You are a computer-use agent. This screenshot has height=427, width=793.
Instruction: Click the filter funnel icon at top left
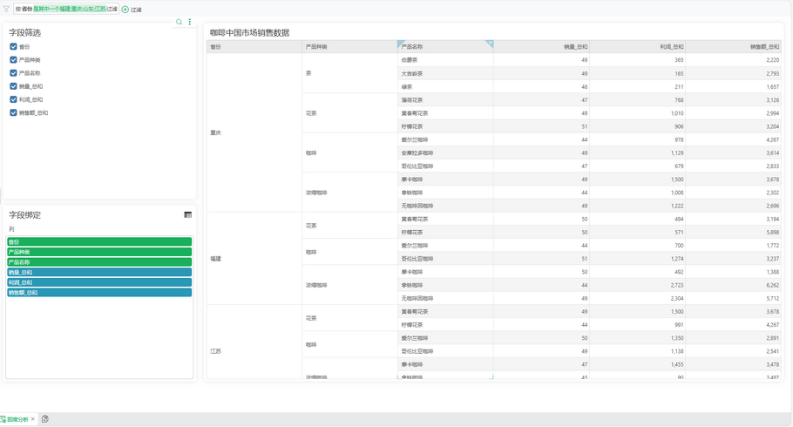(x=6, y=9)
